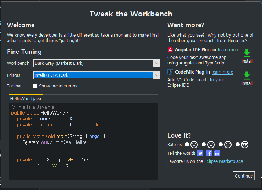Click the 'Fine Tuning' heading

[x=24, y=52]
